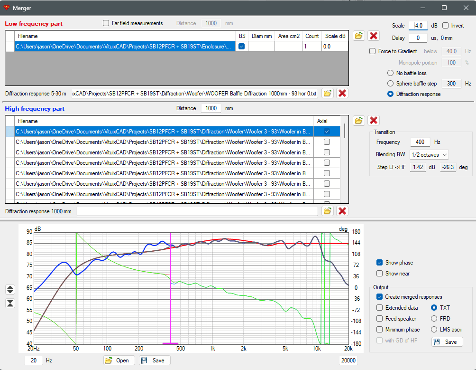Click the Delay us input field
The image size is (476, 370).
point(418,38)
